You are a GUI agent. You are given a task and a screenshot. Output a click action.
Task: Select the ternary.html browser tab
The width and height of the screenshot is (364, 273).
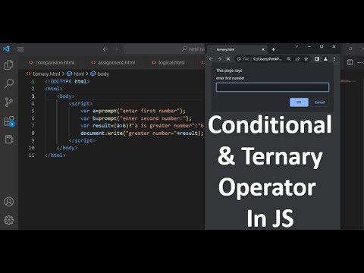click(237, 49)
